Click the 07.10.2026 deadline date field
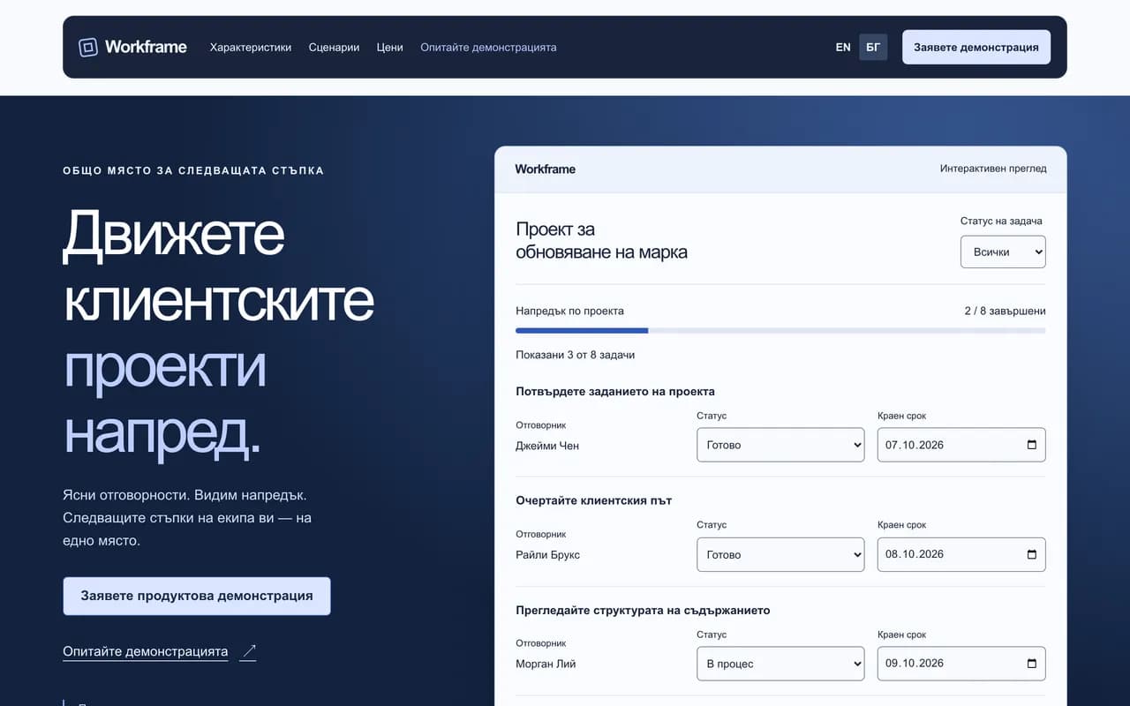Image resolution: width=1130 pixels, height=706 pixels. pos(961,445)
